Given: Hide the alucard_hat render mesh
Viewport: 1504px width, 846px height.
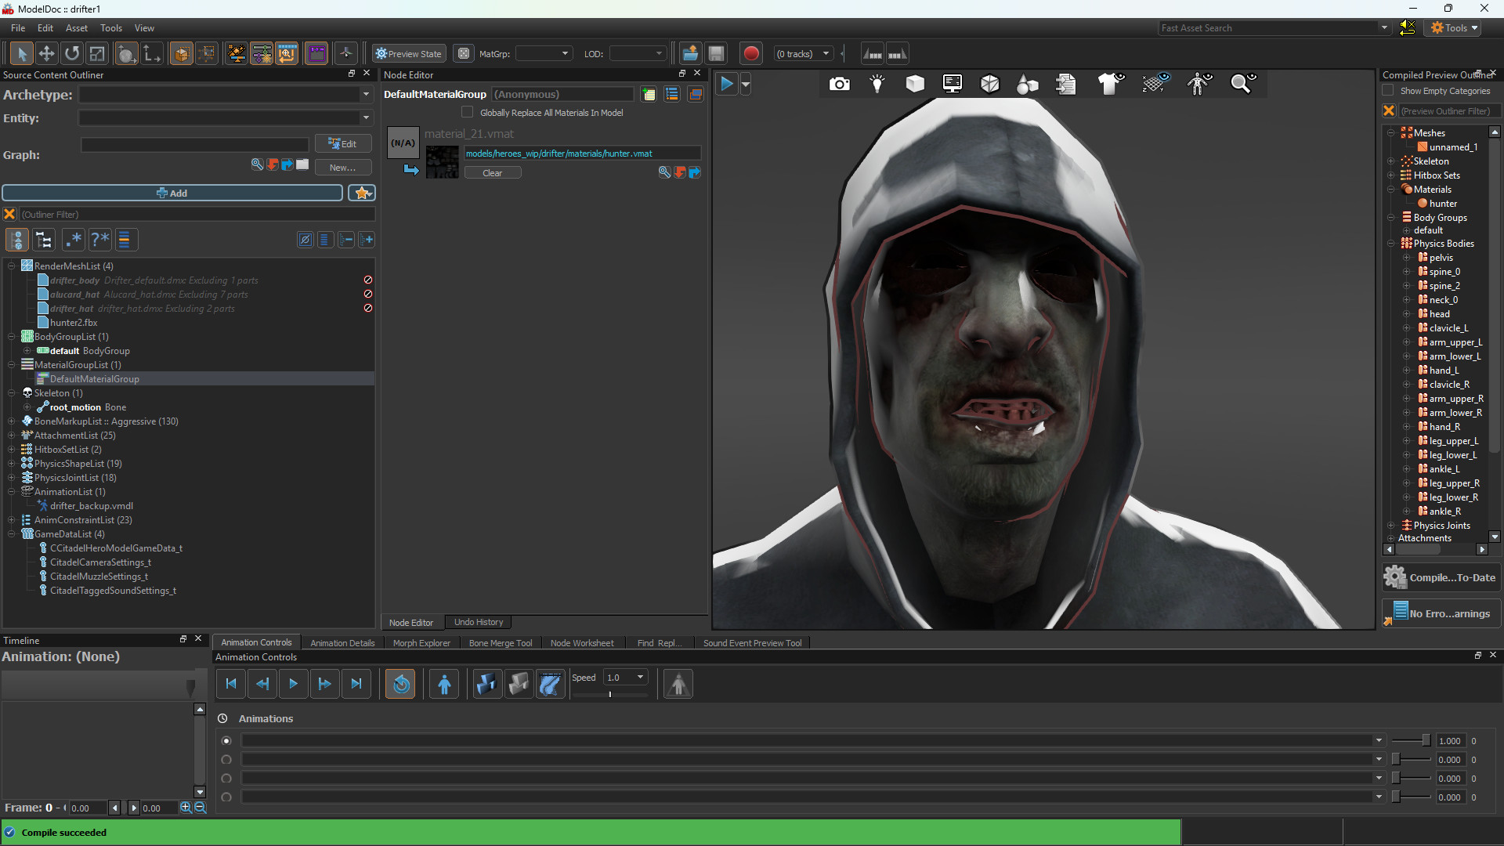Looking at the screenshot, I should pyautogui.click(x=367, y=294).
